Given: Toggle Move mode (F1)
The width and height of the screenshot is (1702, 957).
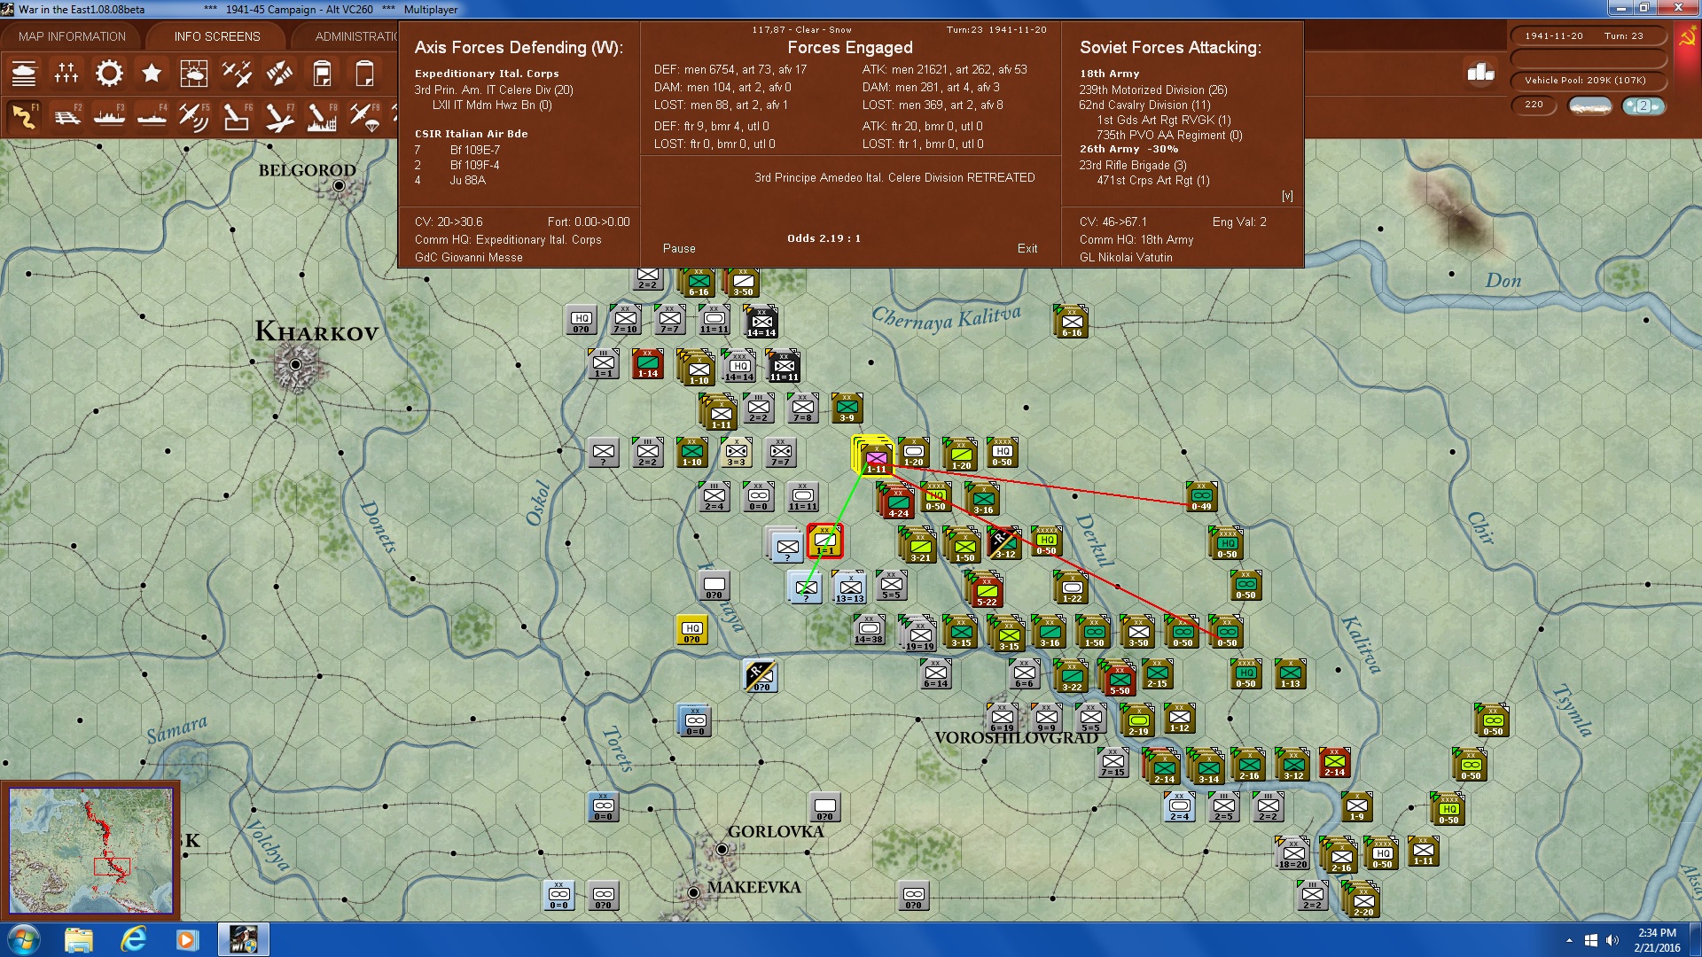Looking at the screenshot, I should [x=24, y=117].
